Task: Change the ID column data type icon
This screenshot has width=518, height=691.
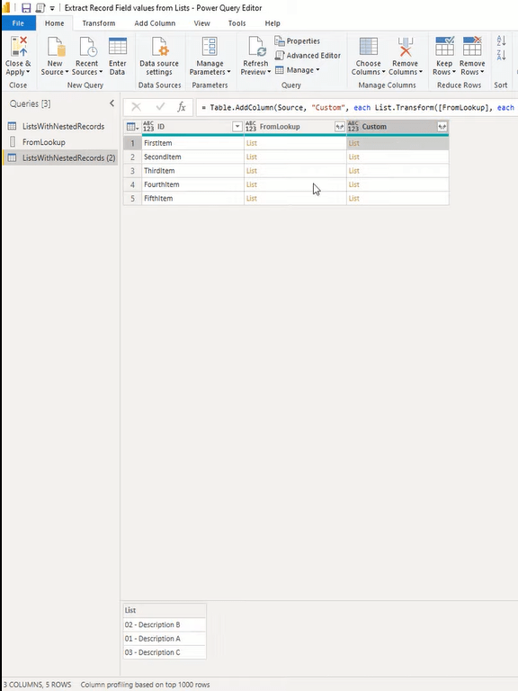Action: [148, 127]
